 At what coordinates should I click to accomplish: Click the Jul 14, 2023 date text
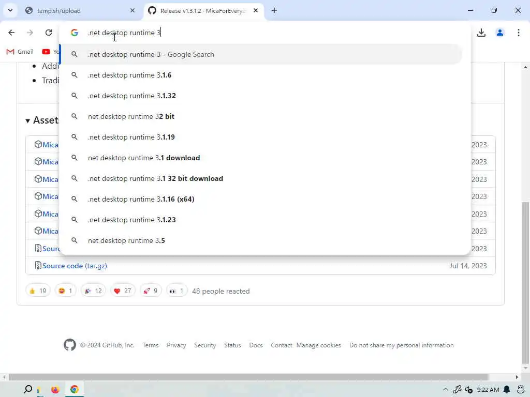[x=468, y=266]
